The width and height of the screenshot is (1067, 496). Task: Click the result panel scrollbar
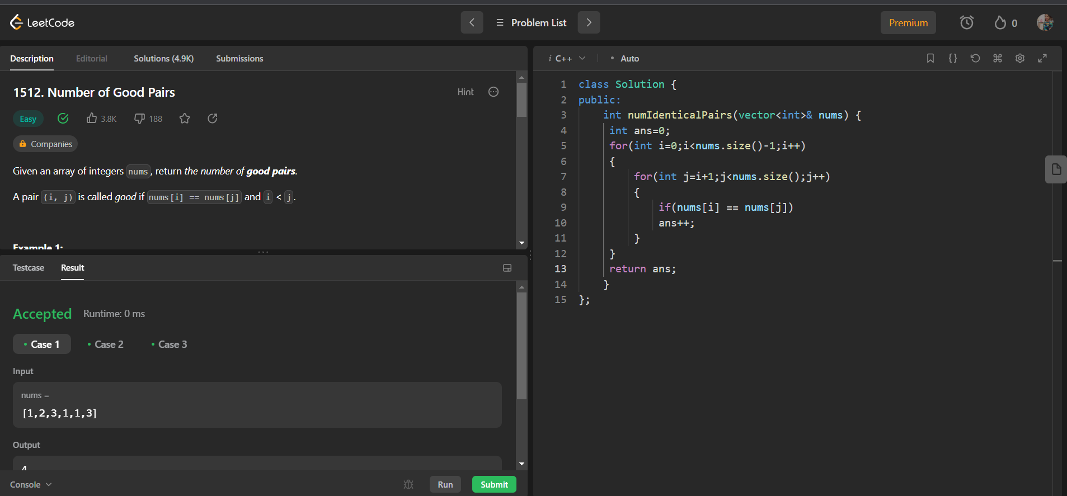click(x=521, y=346)
